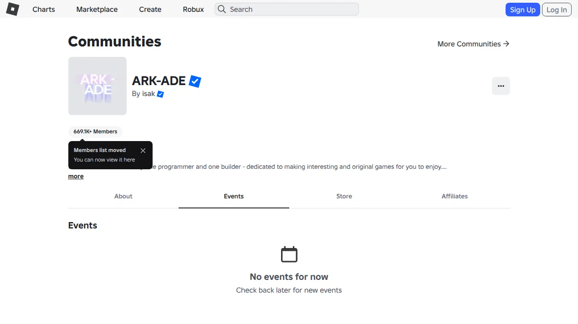Open the Store tab
This screenshot has height=324, width=578.
(344, 197)
